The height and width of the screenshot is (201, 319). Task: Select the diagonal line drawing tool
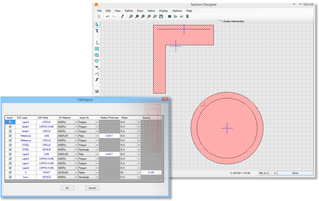97,74
